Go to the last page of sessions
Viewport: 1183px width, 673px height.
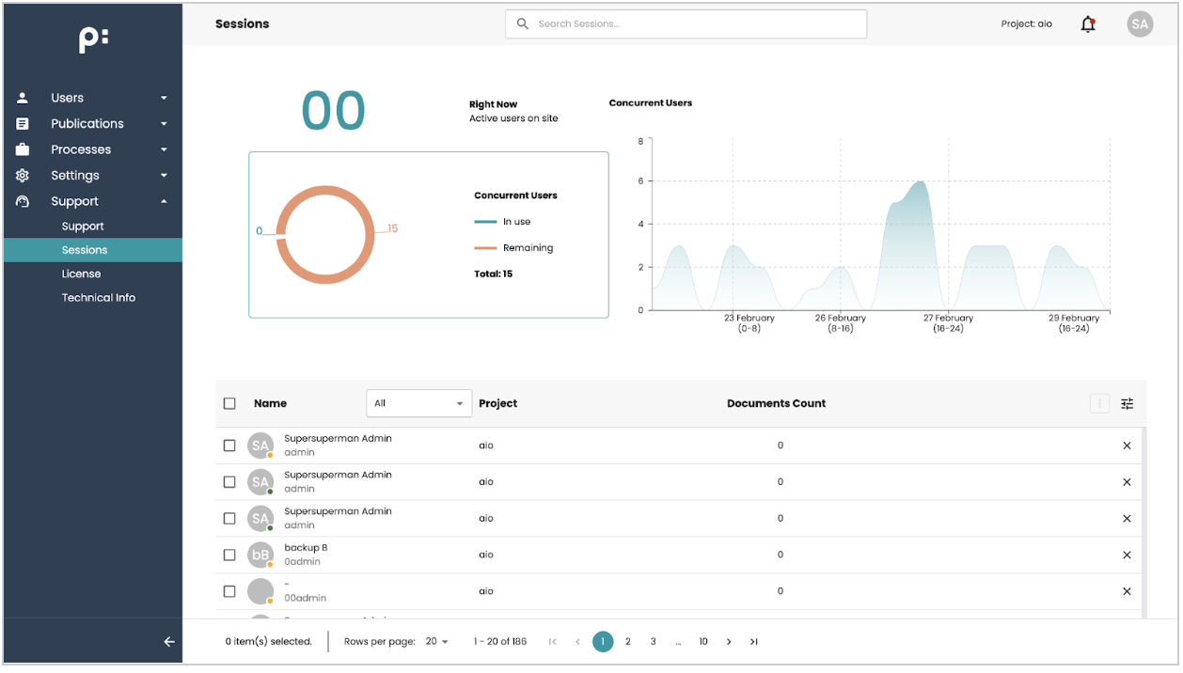coord(753,642)
